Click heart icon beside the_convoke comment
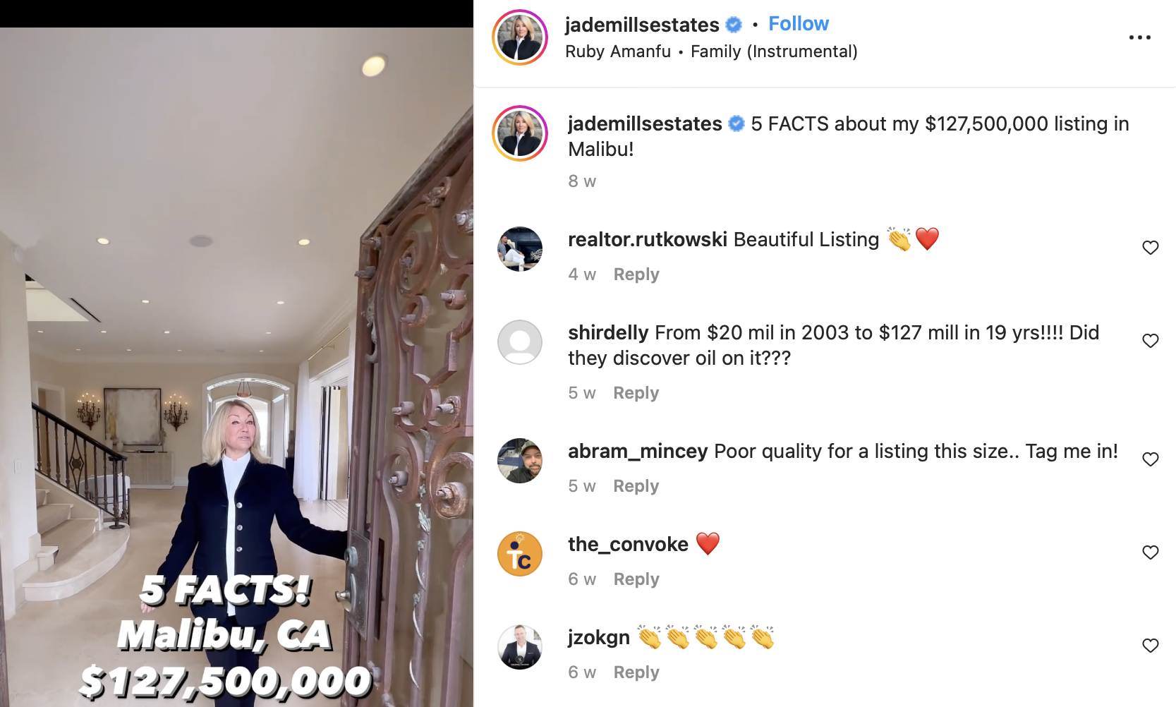This screenshot has height=707, width=1176. point(1150,552)
